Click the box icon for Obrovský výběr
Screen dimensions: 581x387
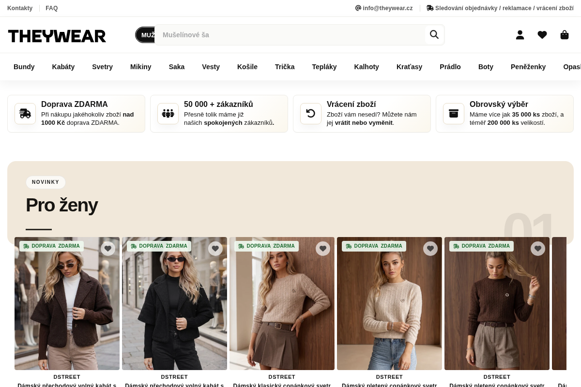[454, 114]
